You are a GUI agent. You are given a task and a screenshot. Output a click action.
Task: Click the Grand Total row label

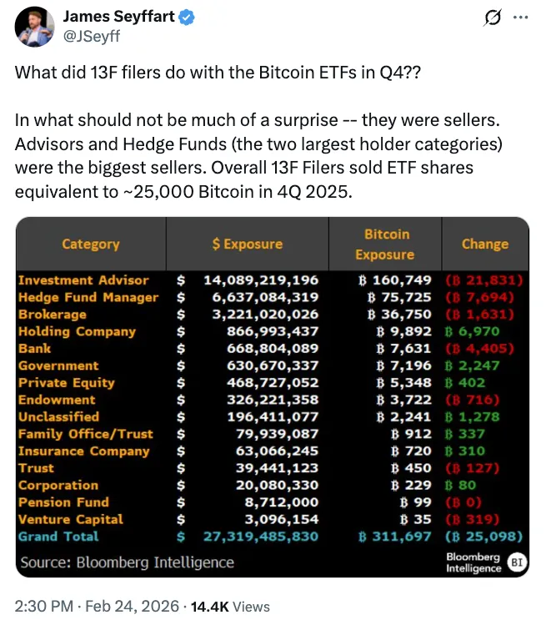(58, 537)
